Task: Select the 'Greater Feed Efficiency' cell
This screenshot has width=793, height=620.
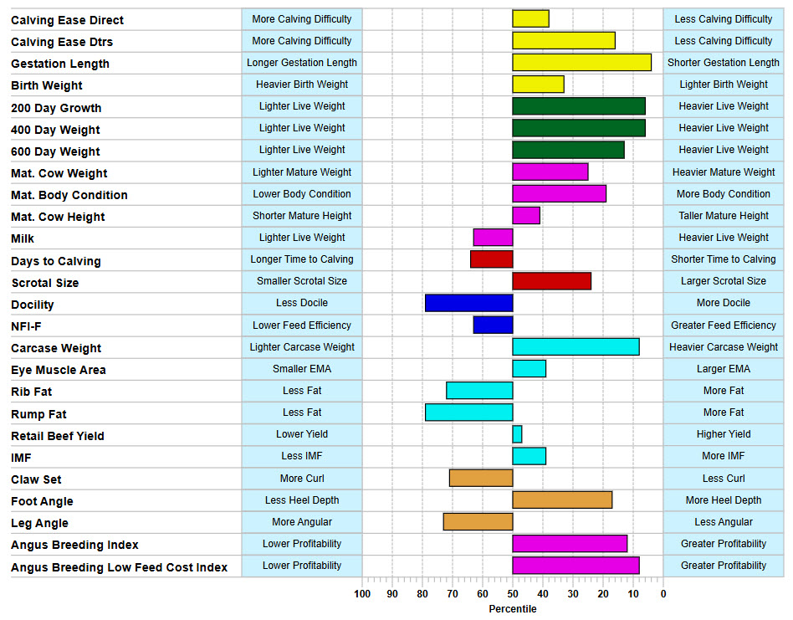Action: point(724,325)
